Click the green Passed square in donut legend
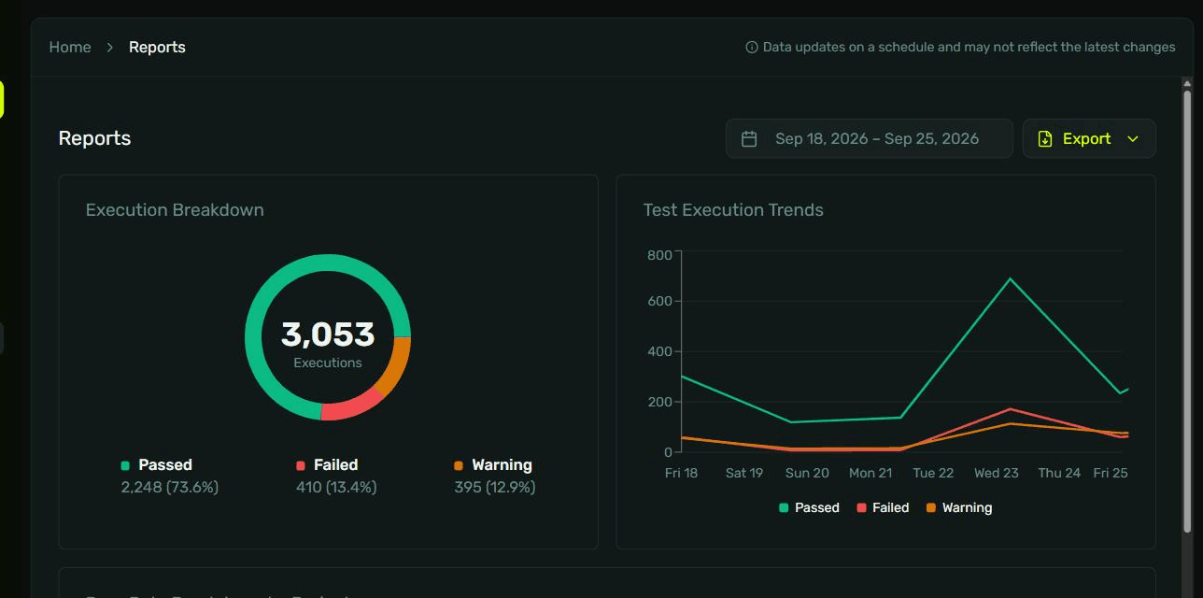The image size is (1203, 598). [125, 465]
